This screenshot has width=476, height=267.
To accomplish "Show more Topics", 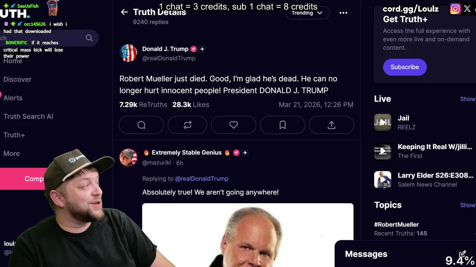I will coord(468,205).
